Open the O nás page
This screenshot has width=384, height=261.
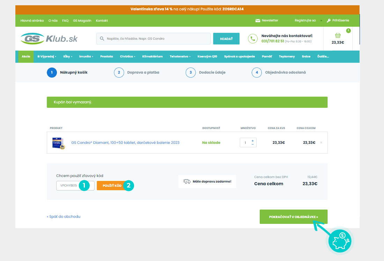tap(53, 21)
